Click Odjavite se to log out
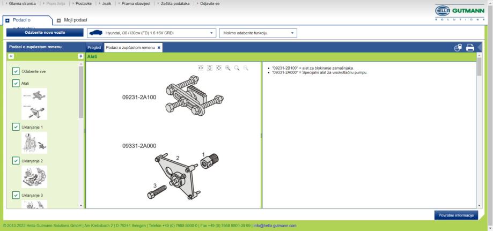The width and height of the screenshot is (493, 231). (x=210, y=4)
